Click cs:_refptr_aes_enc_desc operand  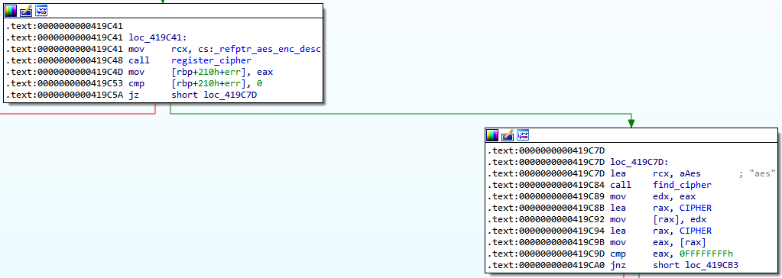tap(258, 49)
